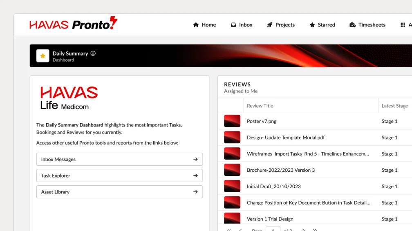Click Stage 1 in Version 1 Trial Design row

coord(390,219)
